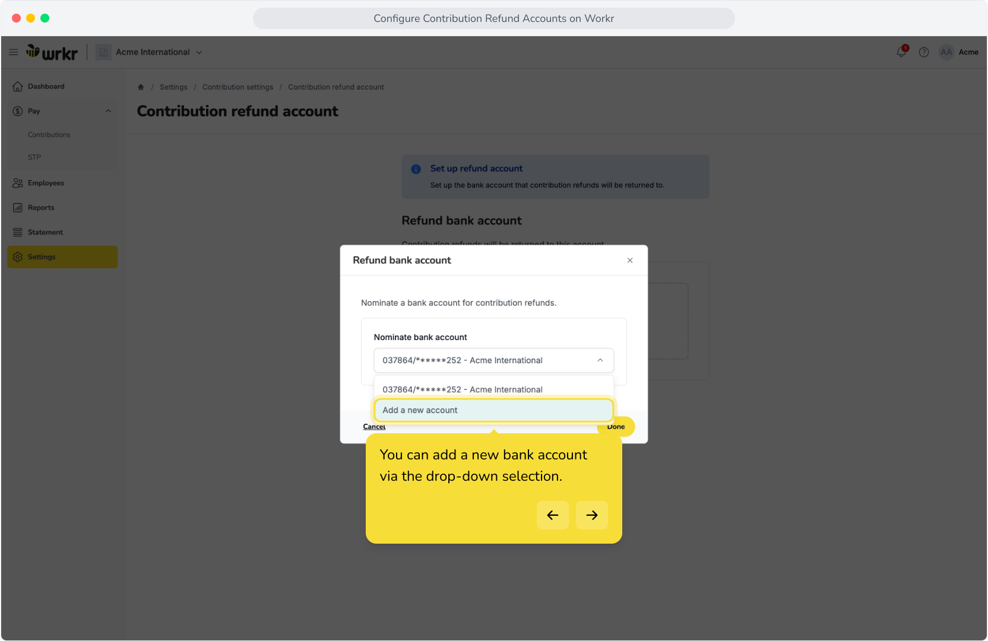
Task: Click the organisation building icon
Action: point(103,52)
